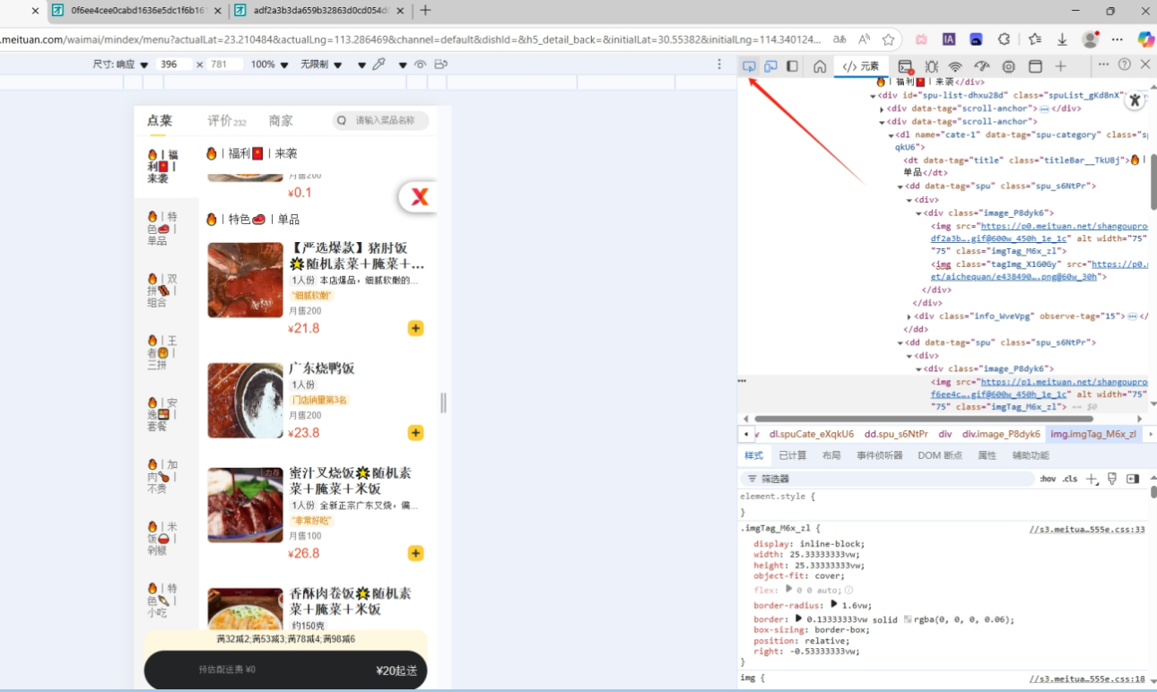Open the Memory chip icon
The image size is (1157, 692).
click(x=1009, y=66)
